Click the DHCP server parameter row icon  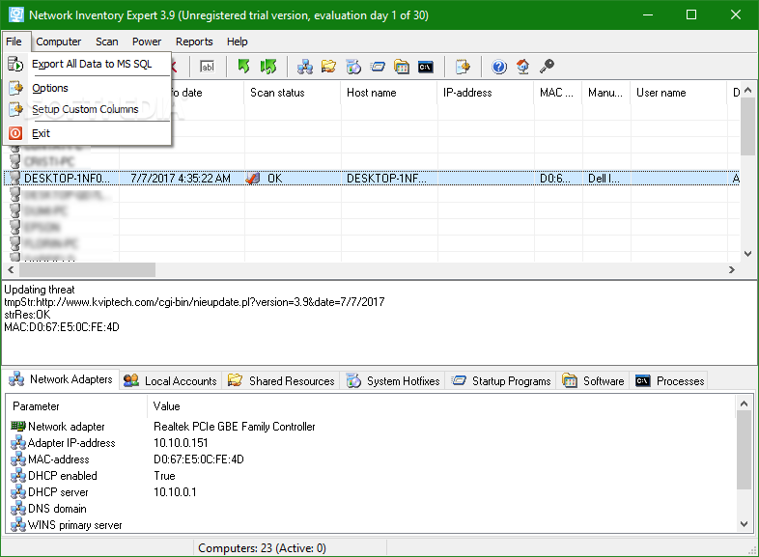click(18, 491)
